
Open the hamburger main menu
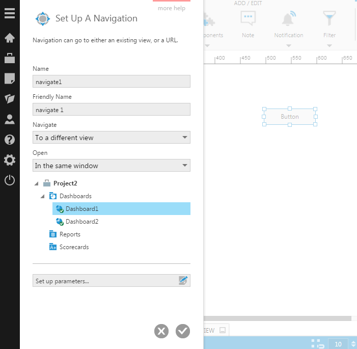point(10,13)
